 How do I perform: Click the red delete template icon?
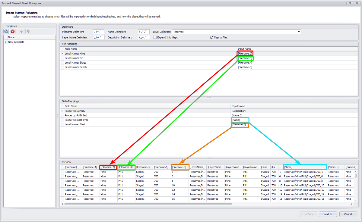(x=13, y=31)
